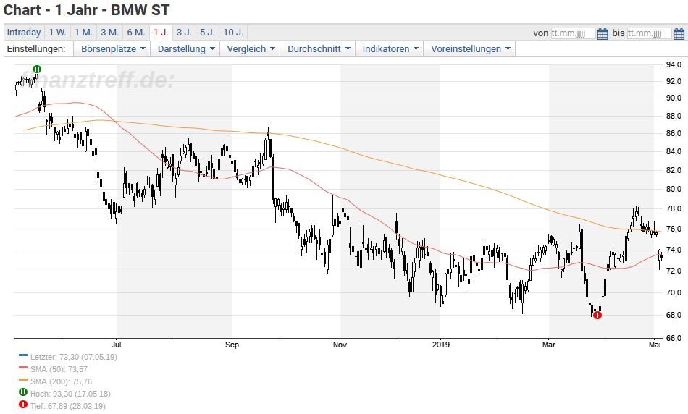
Task: Click the 66,0 price axis label
Action: coord(674,338)
